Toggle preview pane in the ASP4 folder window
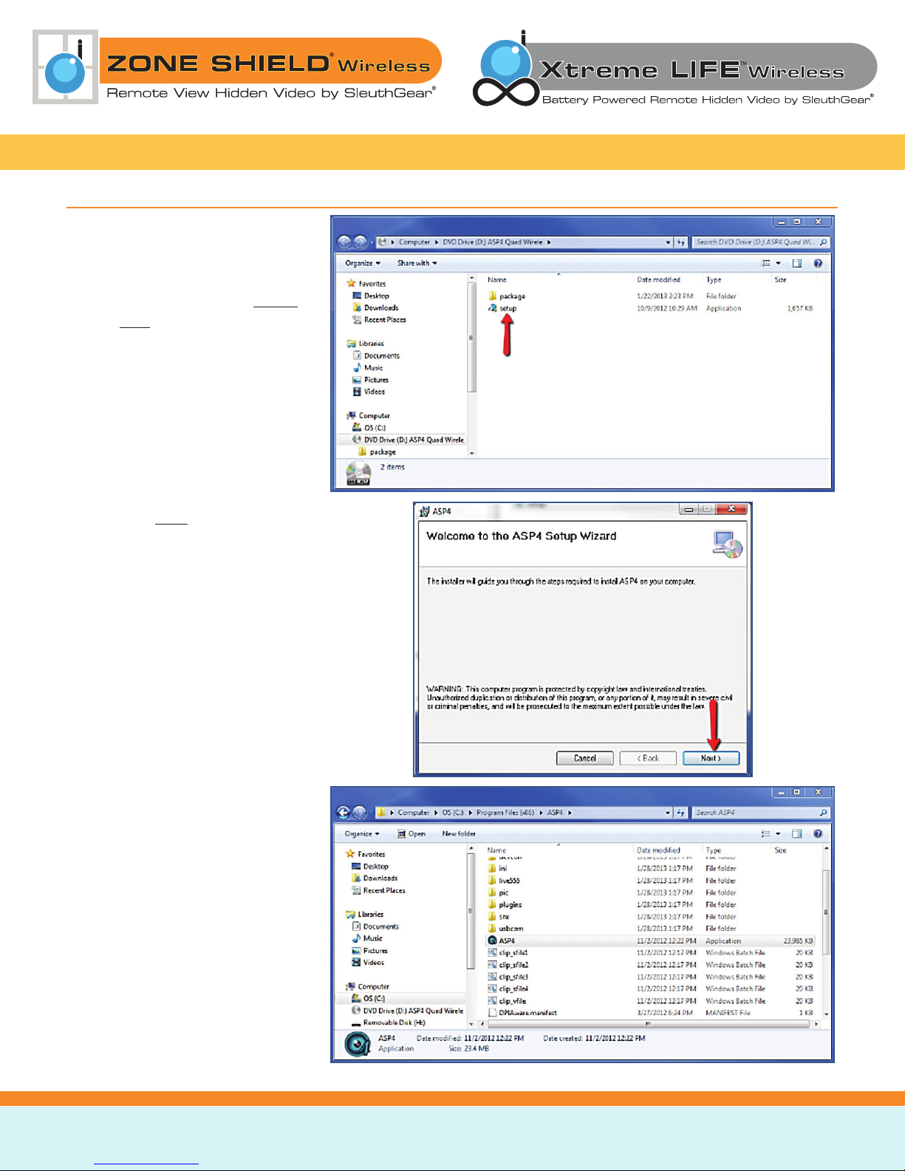The image size is (905, 1171). (x=797, y=833)
